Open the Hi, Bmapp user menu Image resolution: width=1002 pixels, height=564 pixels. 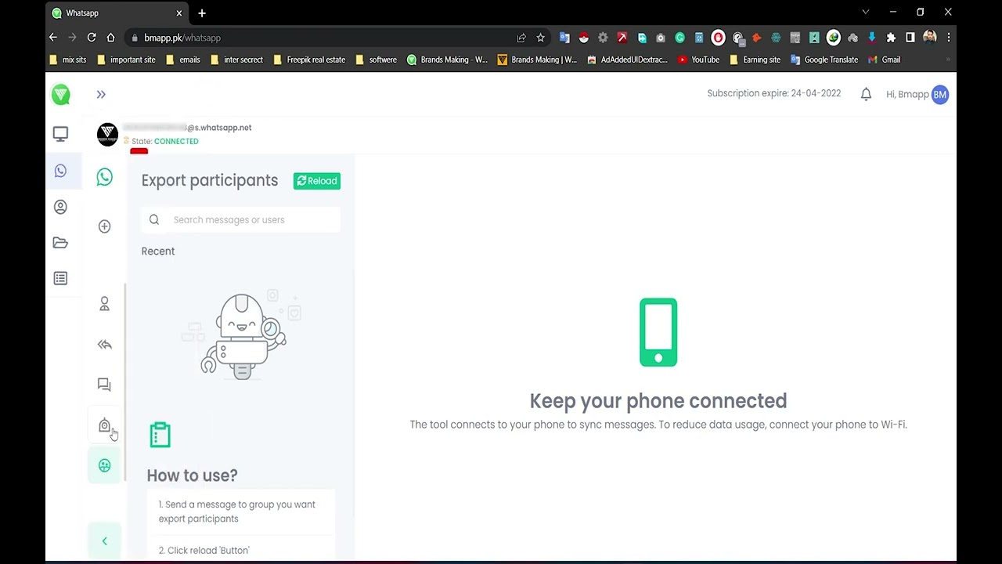[917, 94]
